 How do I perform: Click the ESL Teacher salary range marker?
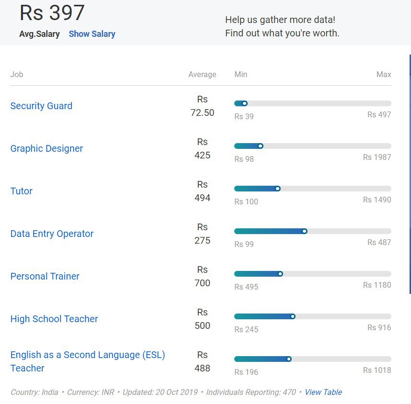pos(288,359)
